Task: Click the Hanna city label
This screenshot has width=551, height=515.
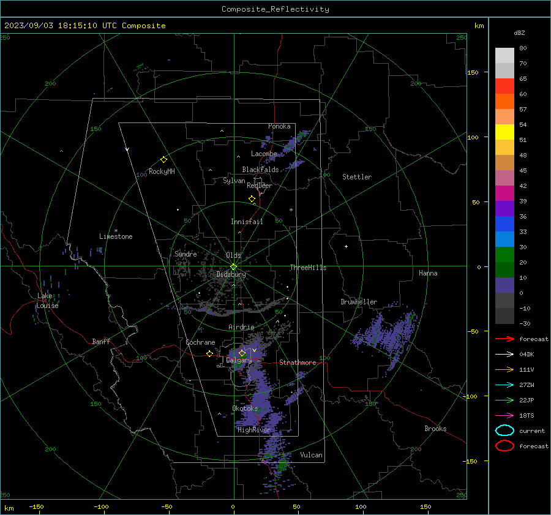Action: click(x=428, y=273)
